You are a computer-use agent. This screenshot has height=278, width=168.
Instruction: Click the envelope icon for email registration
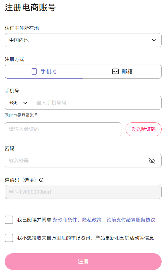point(115,72)
